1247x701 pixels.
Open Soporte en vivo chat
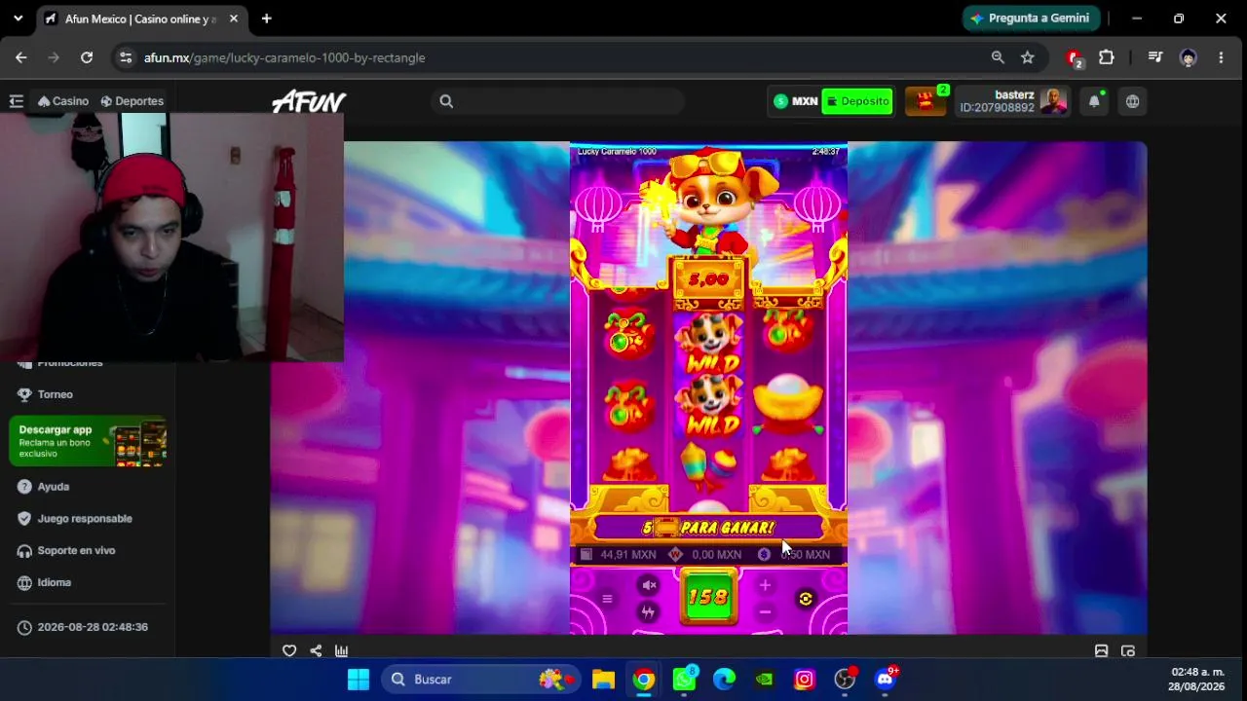66,551
